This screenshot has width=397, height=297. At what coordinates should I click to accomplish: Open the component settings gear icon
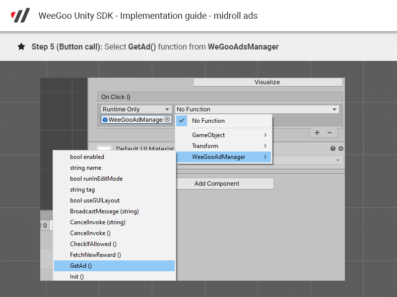[x=341, y=148]
